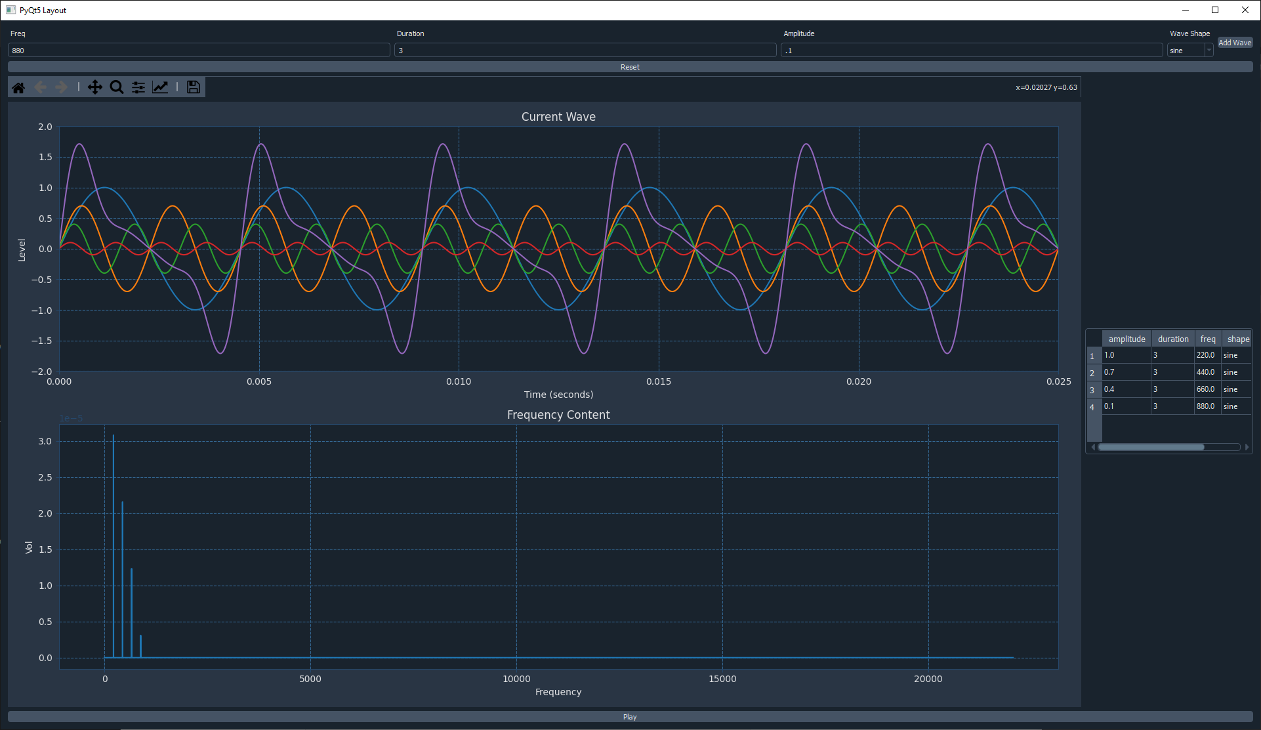Image resolution: width=1261 pixels, height=730 pixels.
Task: Select table row header 2
Action: tap(1094, 373)
